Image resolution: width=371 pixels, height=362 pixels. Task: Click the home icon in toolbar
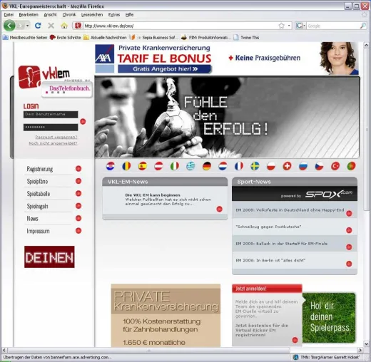coord(64,26)
